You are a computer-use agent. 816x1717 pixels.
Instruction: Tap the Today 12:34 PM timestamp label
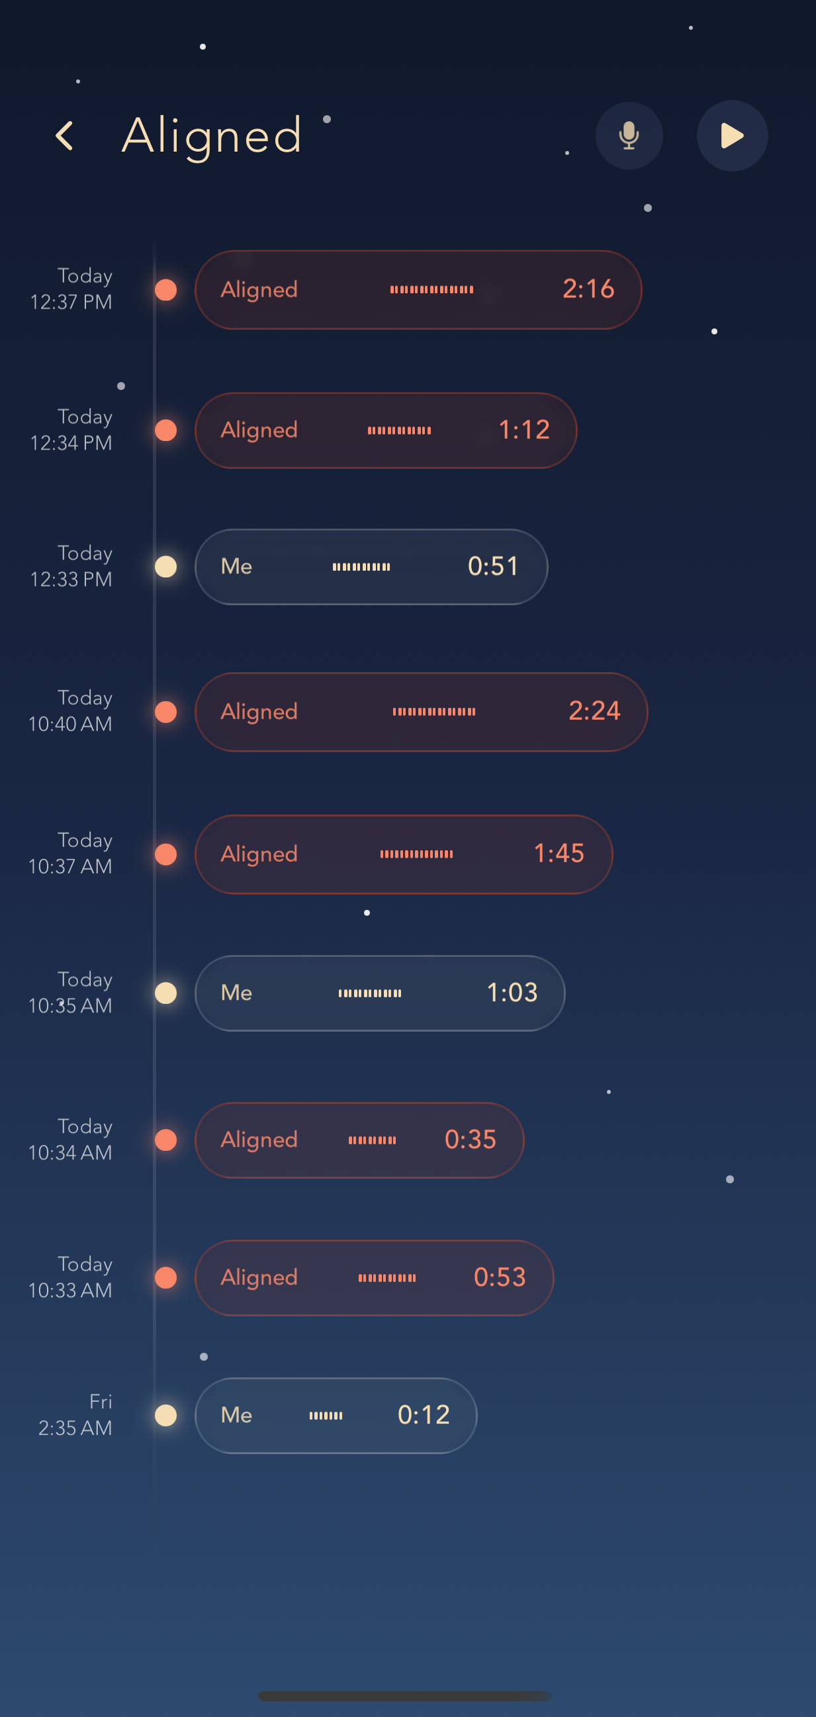click(71, 430)
